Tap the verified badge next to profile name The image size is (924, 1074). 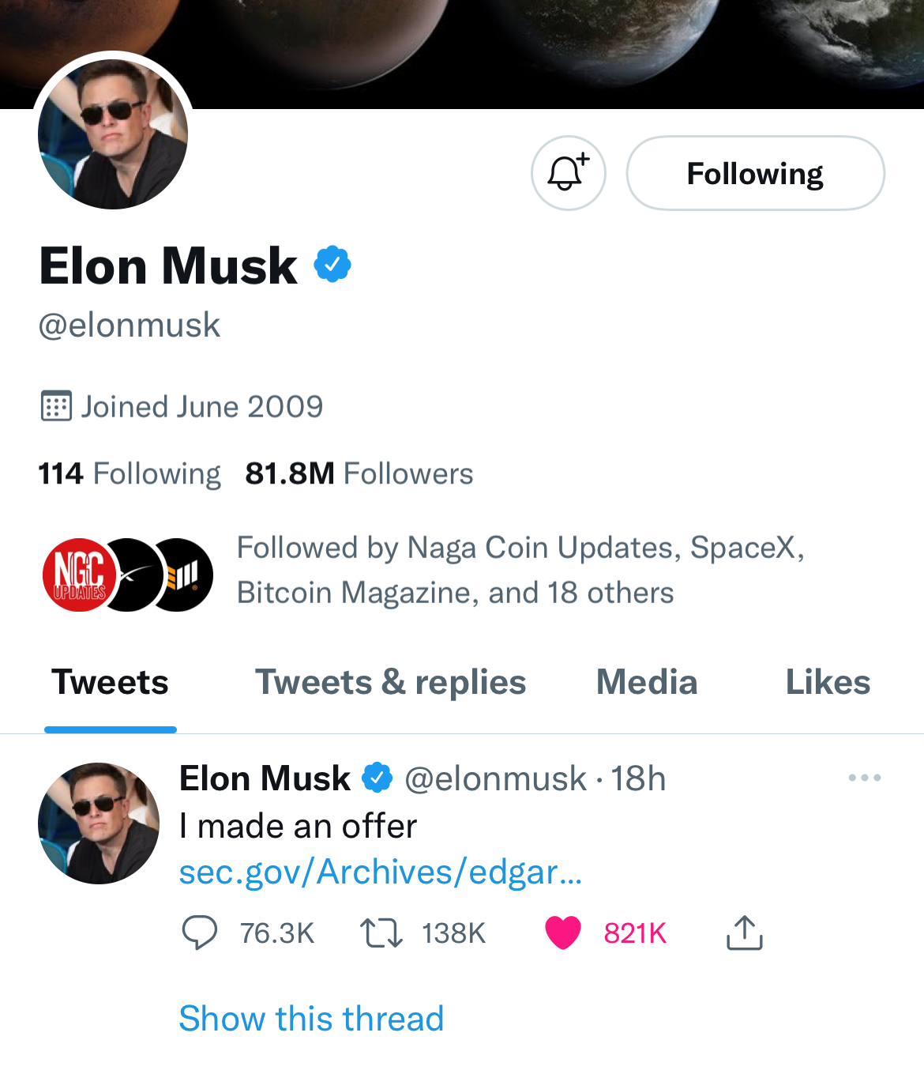click(x=332, y=264)
